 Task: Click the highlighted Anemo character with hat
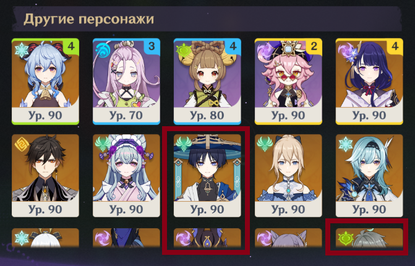[x=207, y=176]
